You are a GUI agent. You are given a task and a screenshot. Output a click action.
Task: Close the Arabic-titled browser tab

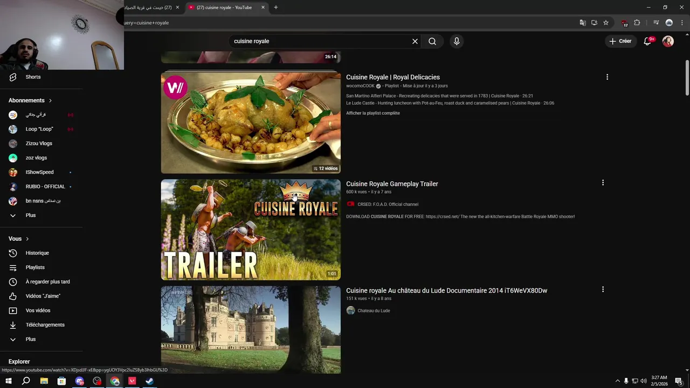[177, 8]
